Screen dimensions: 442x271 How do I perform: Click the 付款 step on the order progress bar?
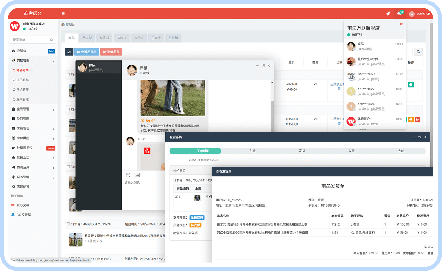[x=252, y=151]
